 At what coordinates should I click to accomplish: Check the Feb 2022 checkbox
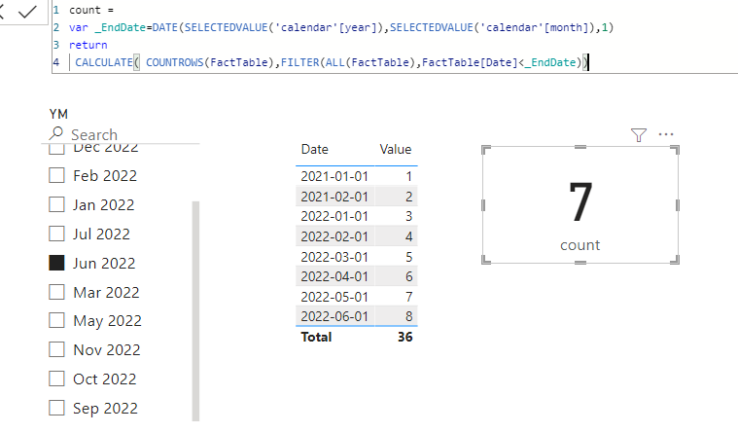(56, 175)
